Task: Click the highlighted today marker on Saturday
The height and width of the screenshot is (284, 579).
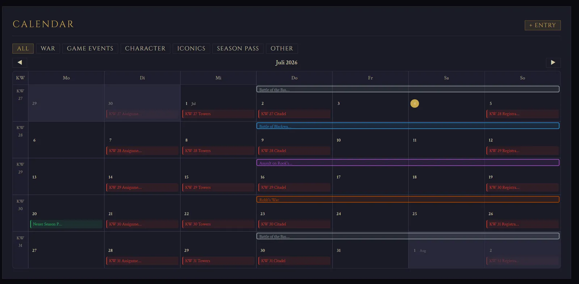Action: [x=415, y=103]
